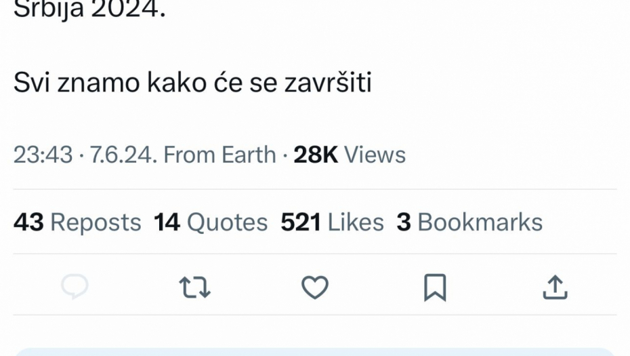This screenshot has height=356, width=630.
Task: Show the Likes label link
Action: (x=355, y=222)
